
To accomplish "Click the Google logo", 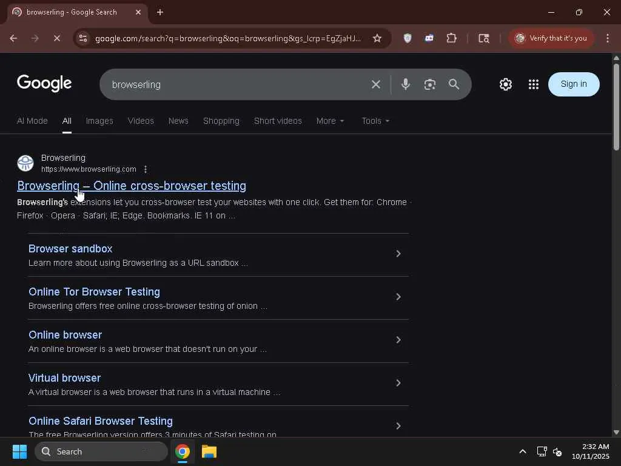I will tap(44, 83).
